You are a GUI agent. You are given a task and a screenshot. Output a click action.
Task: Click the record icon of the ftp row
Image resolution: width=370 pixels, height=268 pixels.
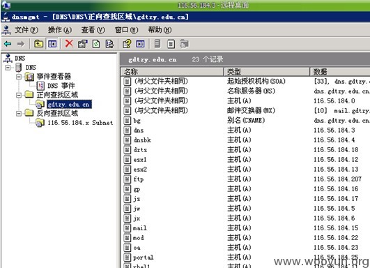(x=128, y=179)
